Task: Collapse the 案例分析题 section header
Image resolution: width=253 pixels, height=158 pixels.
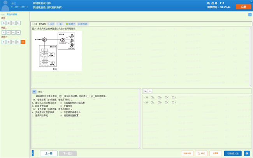Action: [9, 14]
